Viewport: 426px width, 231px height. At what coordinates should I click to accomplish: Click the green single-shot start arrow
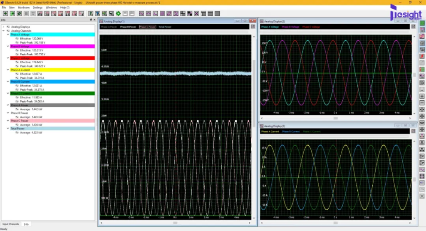(x=5, y=14)
